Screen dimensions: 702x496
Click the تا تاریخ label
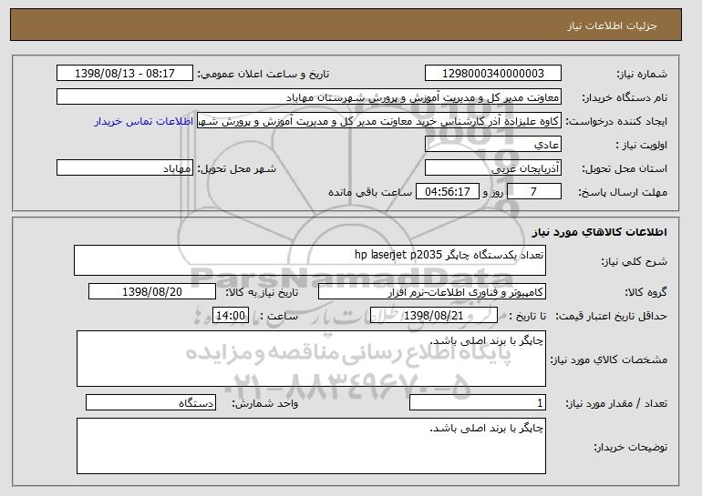pyautogui.click(x=527, y=317)
